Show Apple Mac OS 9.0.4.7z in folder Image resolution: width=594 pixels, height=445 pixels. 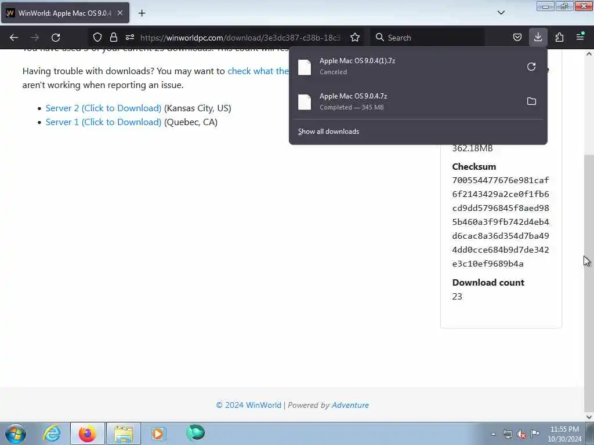(x=531, y=101)
